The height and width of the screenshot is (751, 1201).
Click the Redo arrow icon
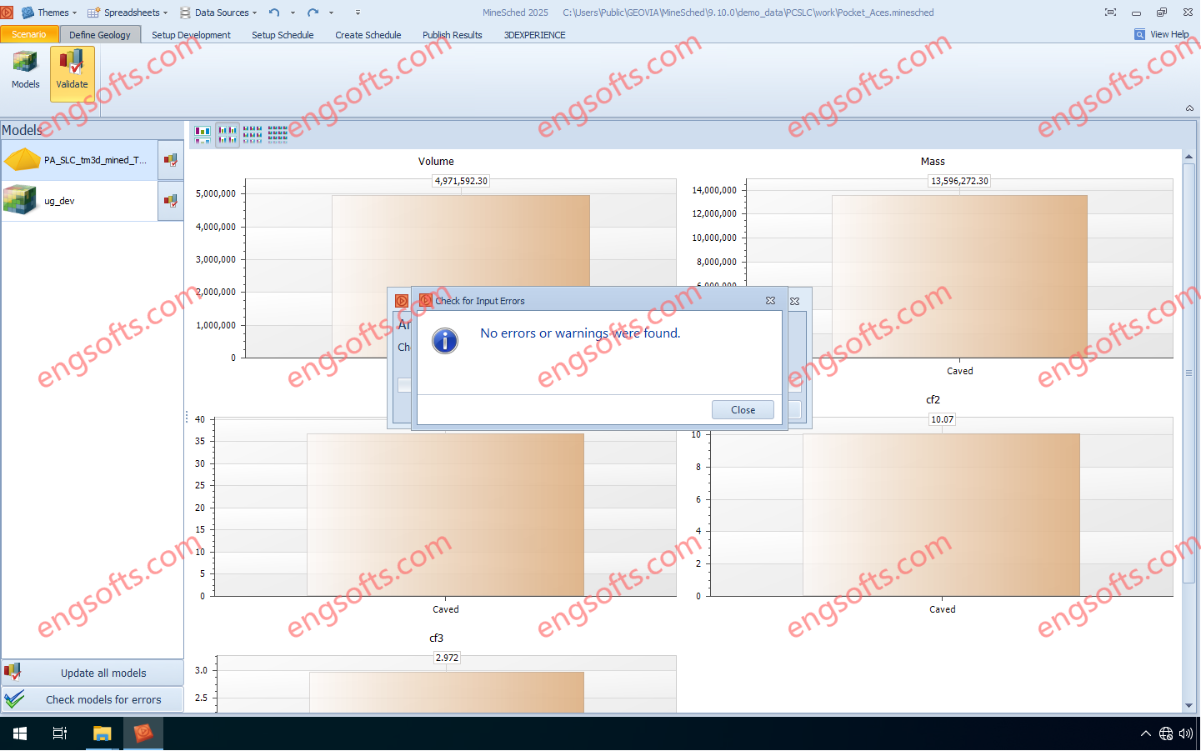point(313,13)
